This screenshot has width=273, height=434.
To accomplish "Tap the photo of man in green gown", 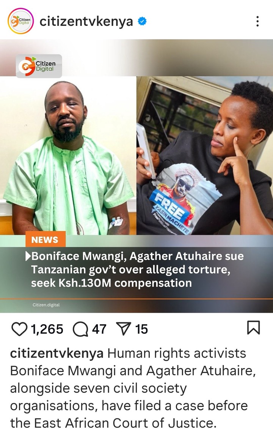I will click(68, 155).
